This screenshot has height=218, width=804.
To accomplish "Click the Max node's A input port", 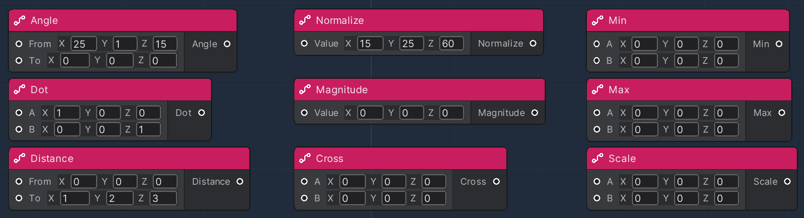I will (x=597, y=113).
